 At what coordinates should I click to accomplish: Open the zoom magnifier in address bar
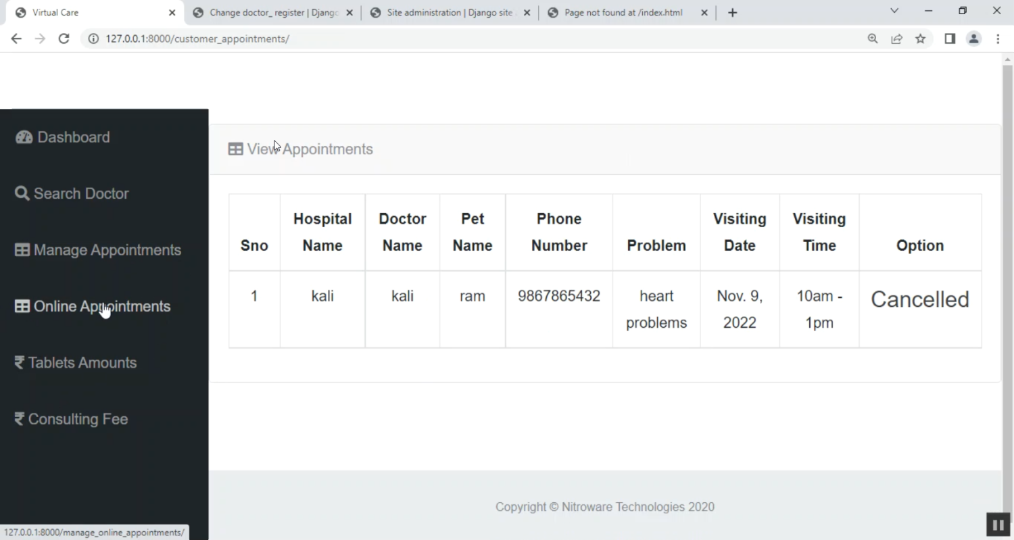pyautogui.click(x=873, y=39)
